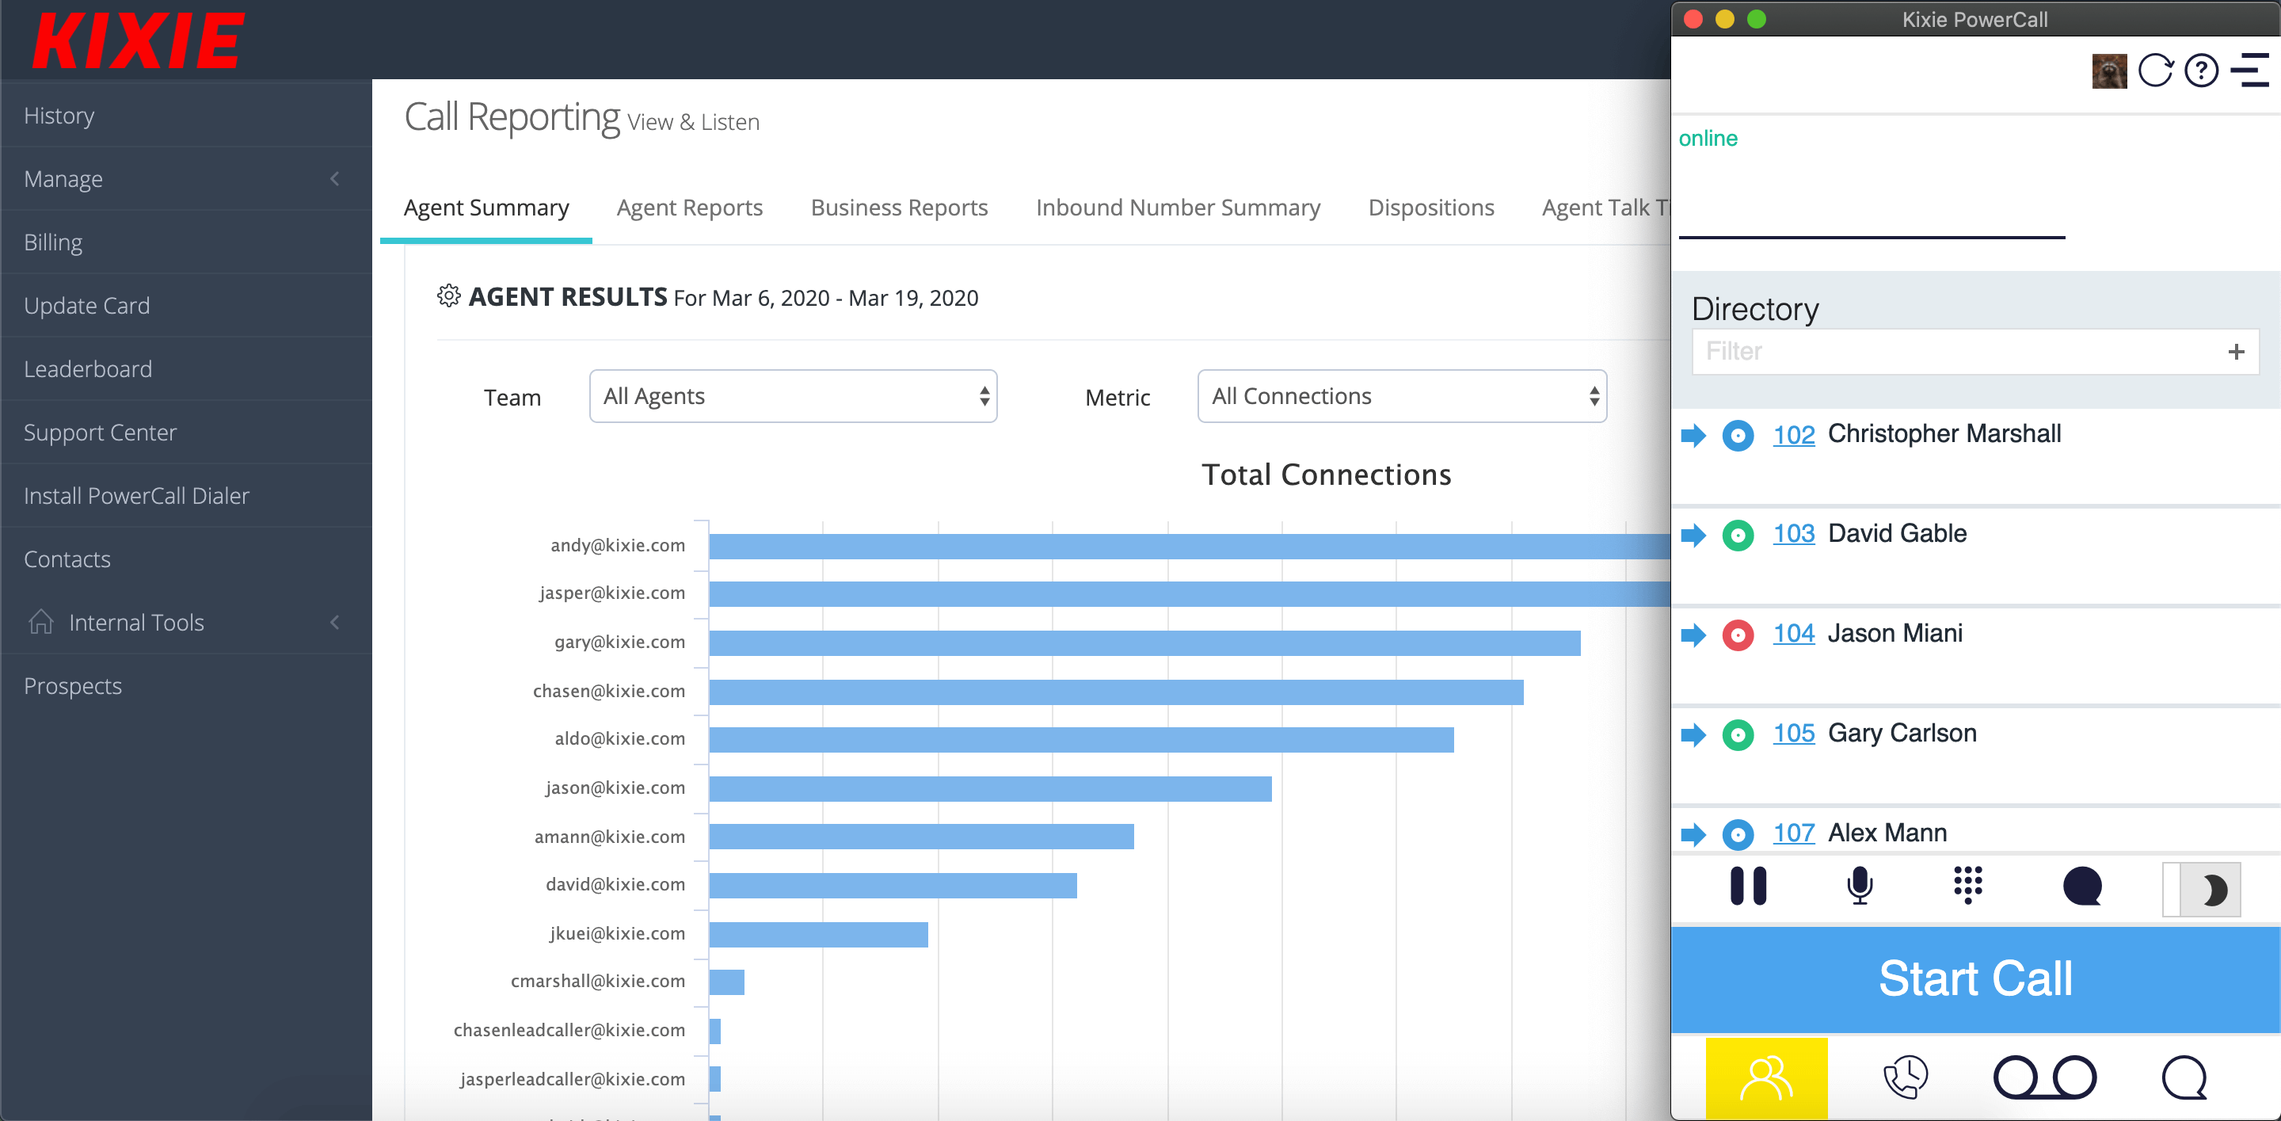Image resolution: width=2281 pixels, height=1121 pixels.
Task: Click red status circle for Jason Miani
Action: (1738, 635)
